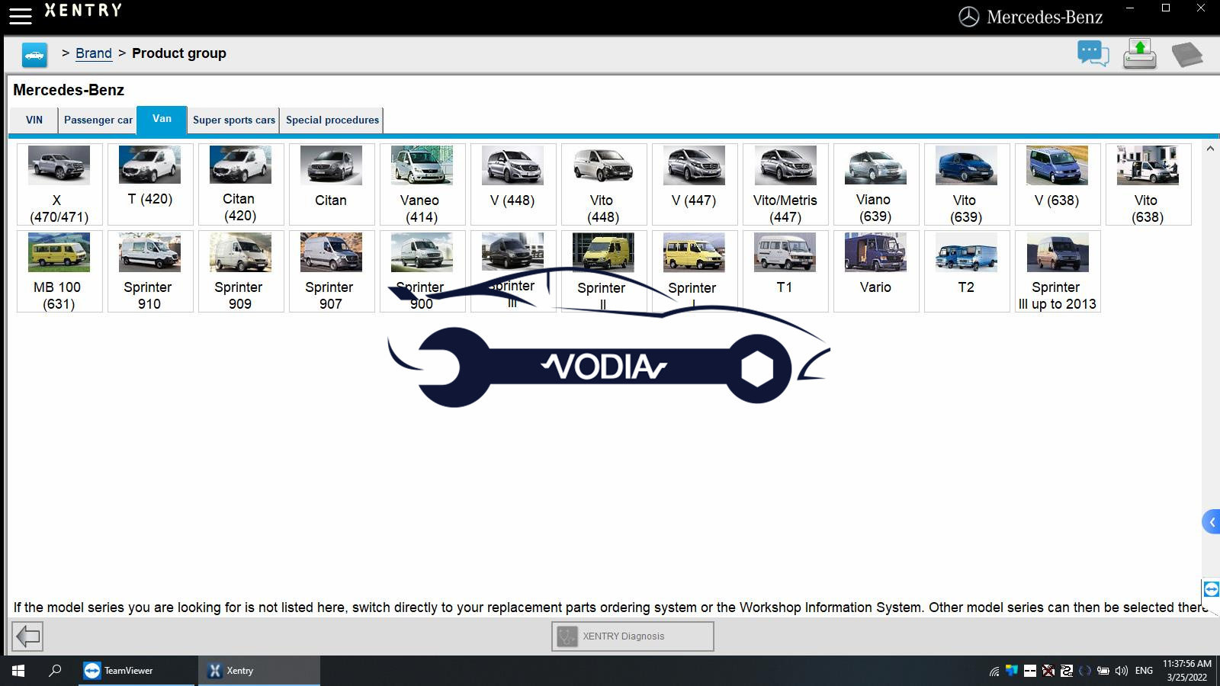Screen dimensions: 1220x686
Task: Select the Vario model
Action: 876,271
